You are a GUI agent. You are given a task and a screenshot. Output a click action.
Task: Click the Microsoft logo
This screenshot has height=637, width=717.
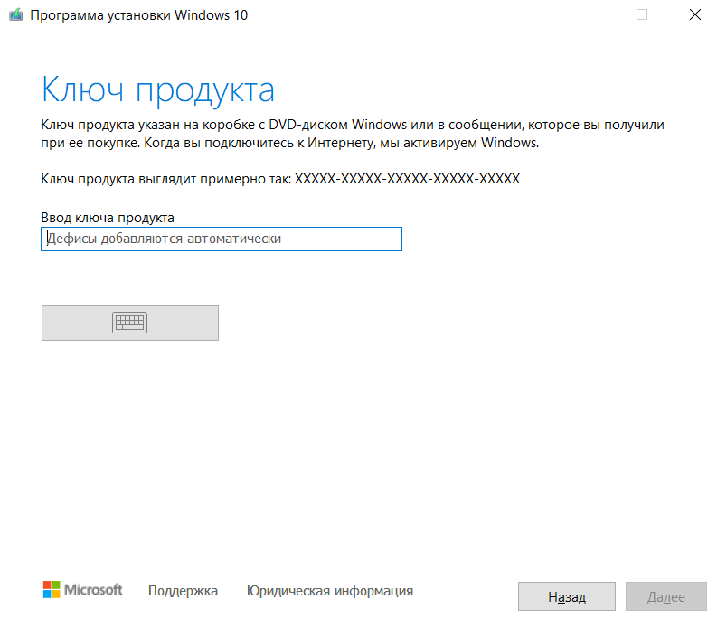(x=83, y=590)
